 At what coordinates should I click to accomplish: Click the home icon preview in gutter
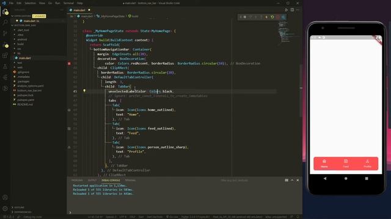(x=69, y=109)
